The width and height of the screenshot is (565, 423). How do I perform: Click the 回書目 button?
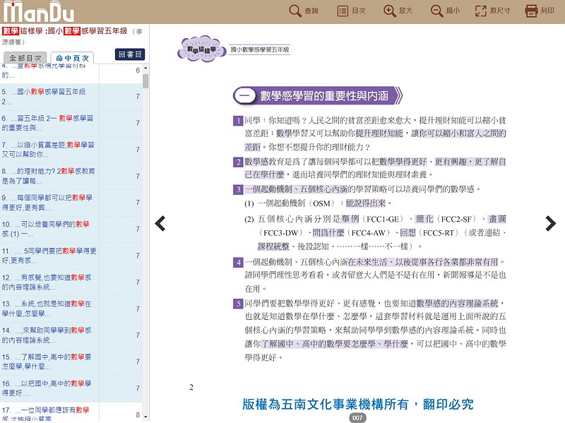click(131, 54)
